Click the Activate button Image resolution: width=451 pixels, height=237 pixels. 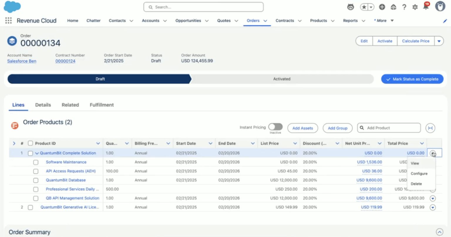385,41
